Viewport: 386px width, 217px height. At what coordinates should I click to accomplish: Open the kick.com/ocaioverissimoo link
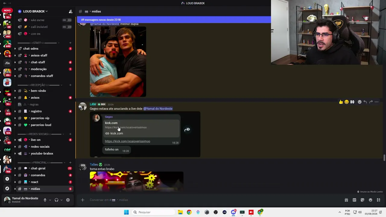127,141
